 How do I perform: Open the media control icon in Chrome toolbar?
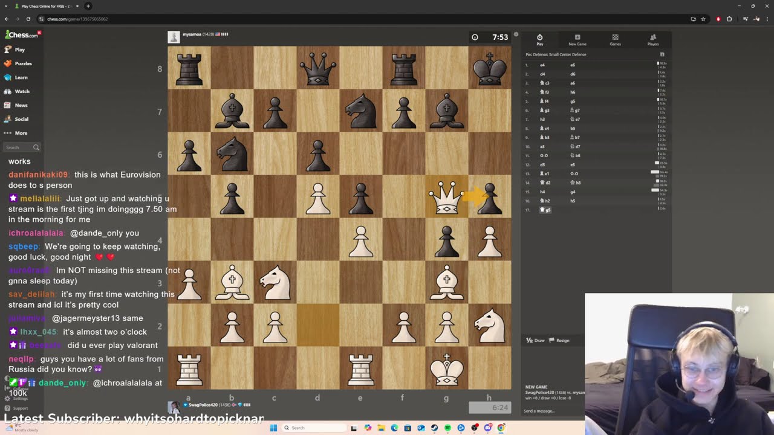coord(746,19)
